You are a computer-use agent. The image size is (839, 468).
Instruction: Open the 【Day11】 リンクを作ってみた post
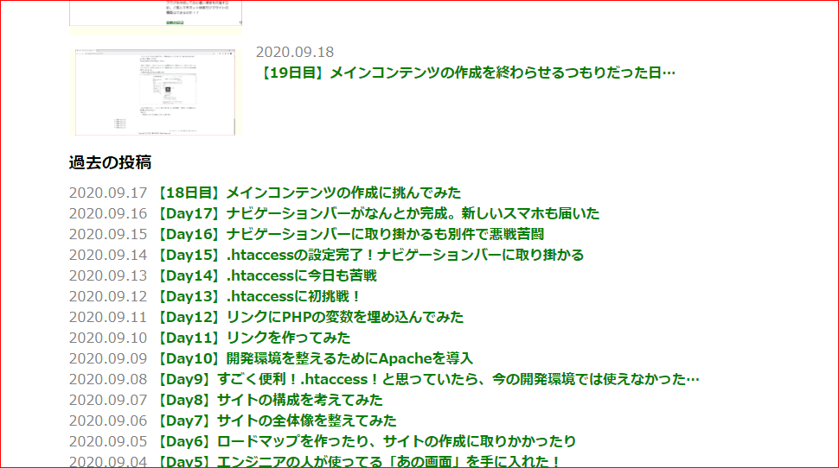(x=252, y=338)
